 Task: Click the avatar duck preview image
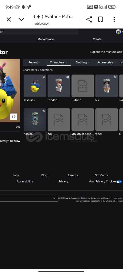point(10,90)
